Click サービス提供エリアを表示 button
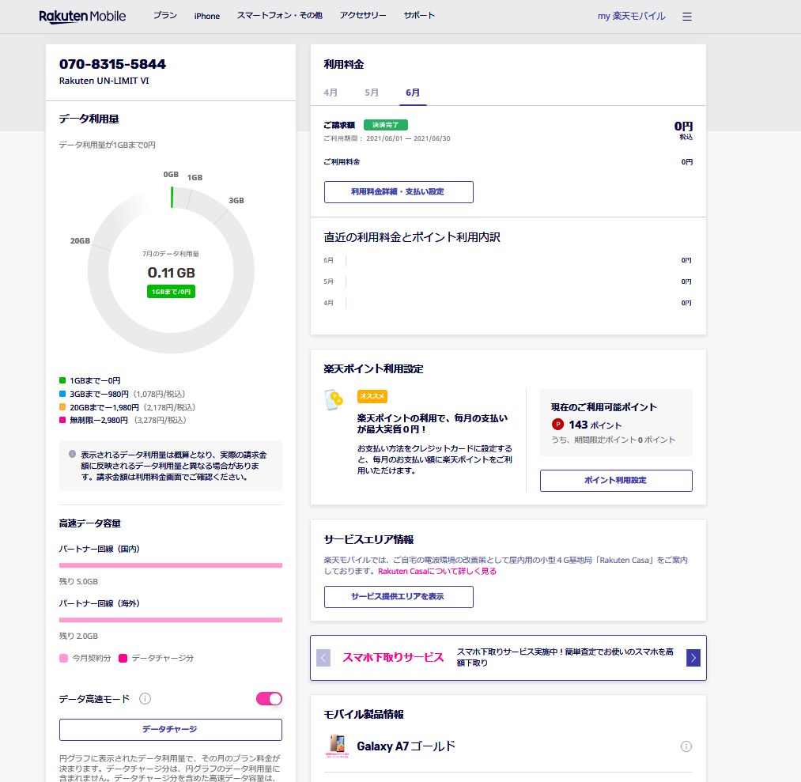The height and width of the screenshot is (782, 801). [399, 597]
